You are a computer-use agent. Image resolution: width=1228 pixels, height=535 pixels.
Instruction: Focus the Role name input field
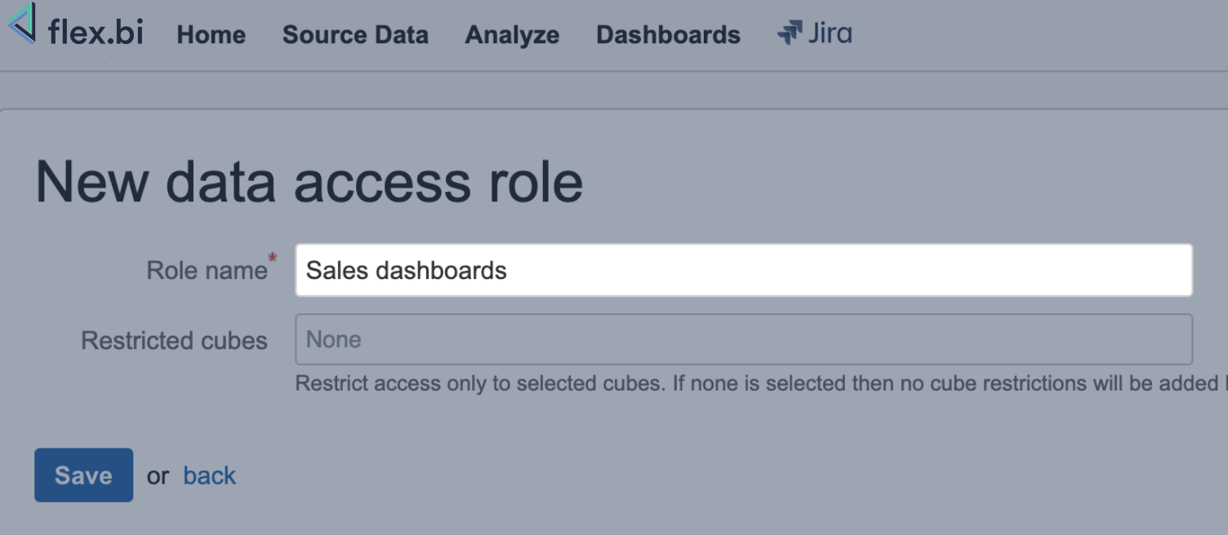click(x=743, y=270)
